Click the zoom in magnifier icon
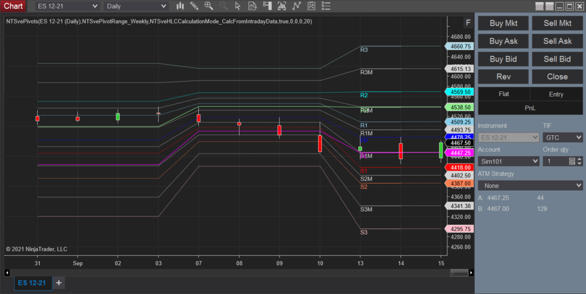The image size is (586, 294). pyautogui.click(x=209, y=6)
